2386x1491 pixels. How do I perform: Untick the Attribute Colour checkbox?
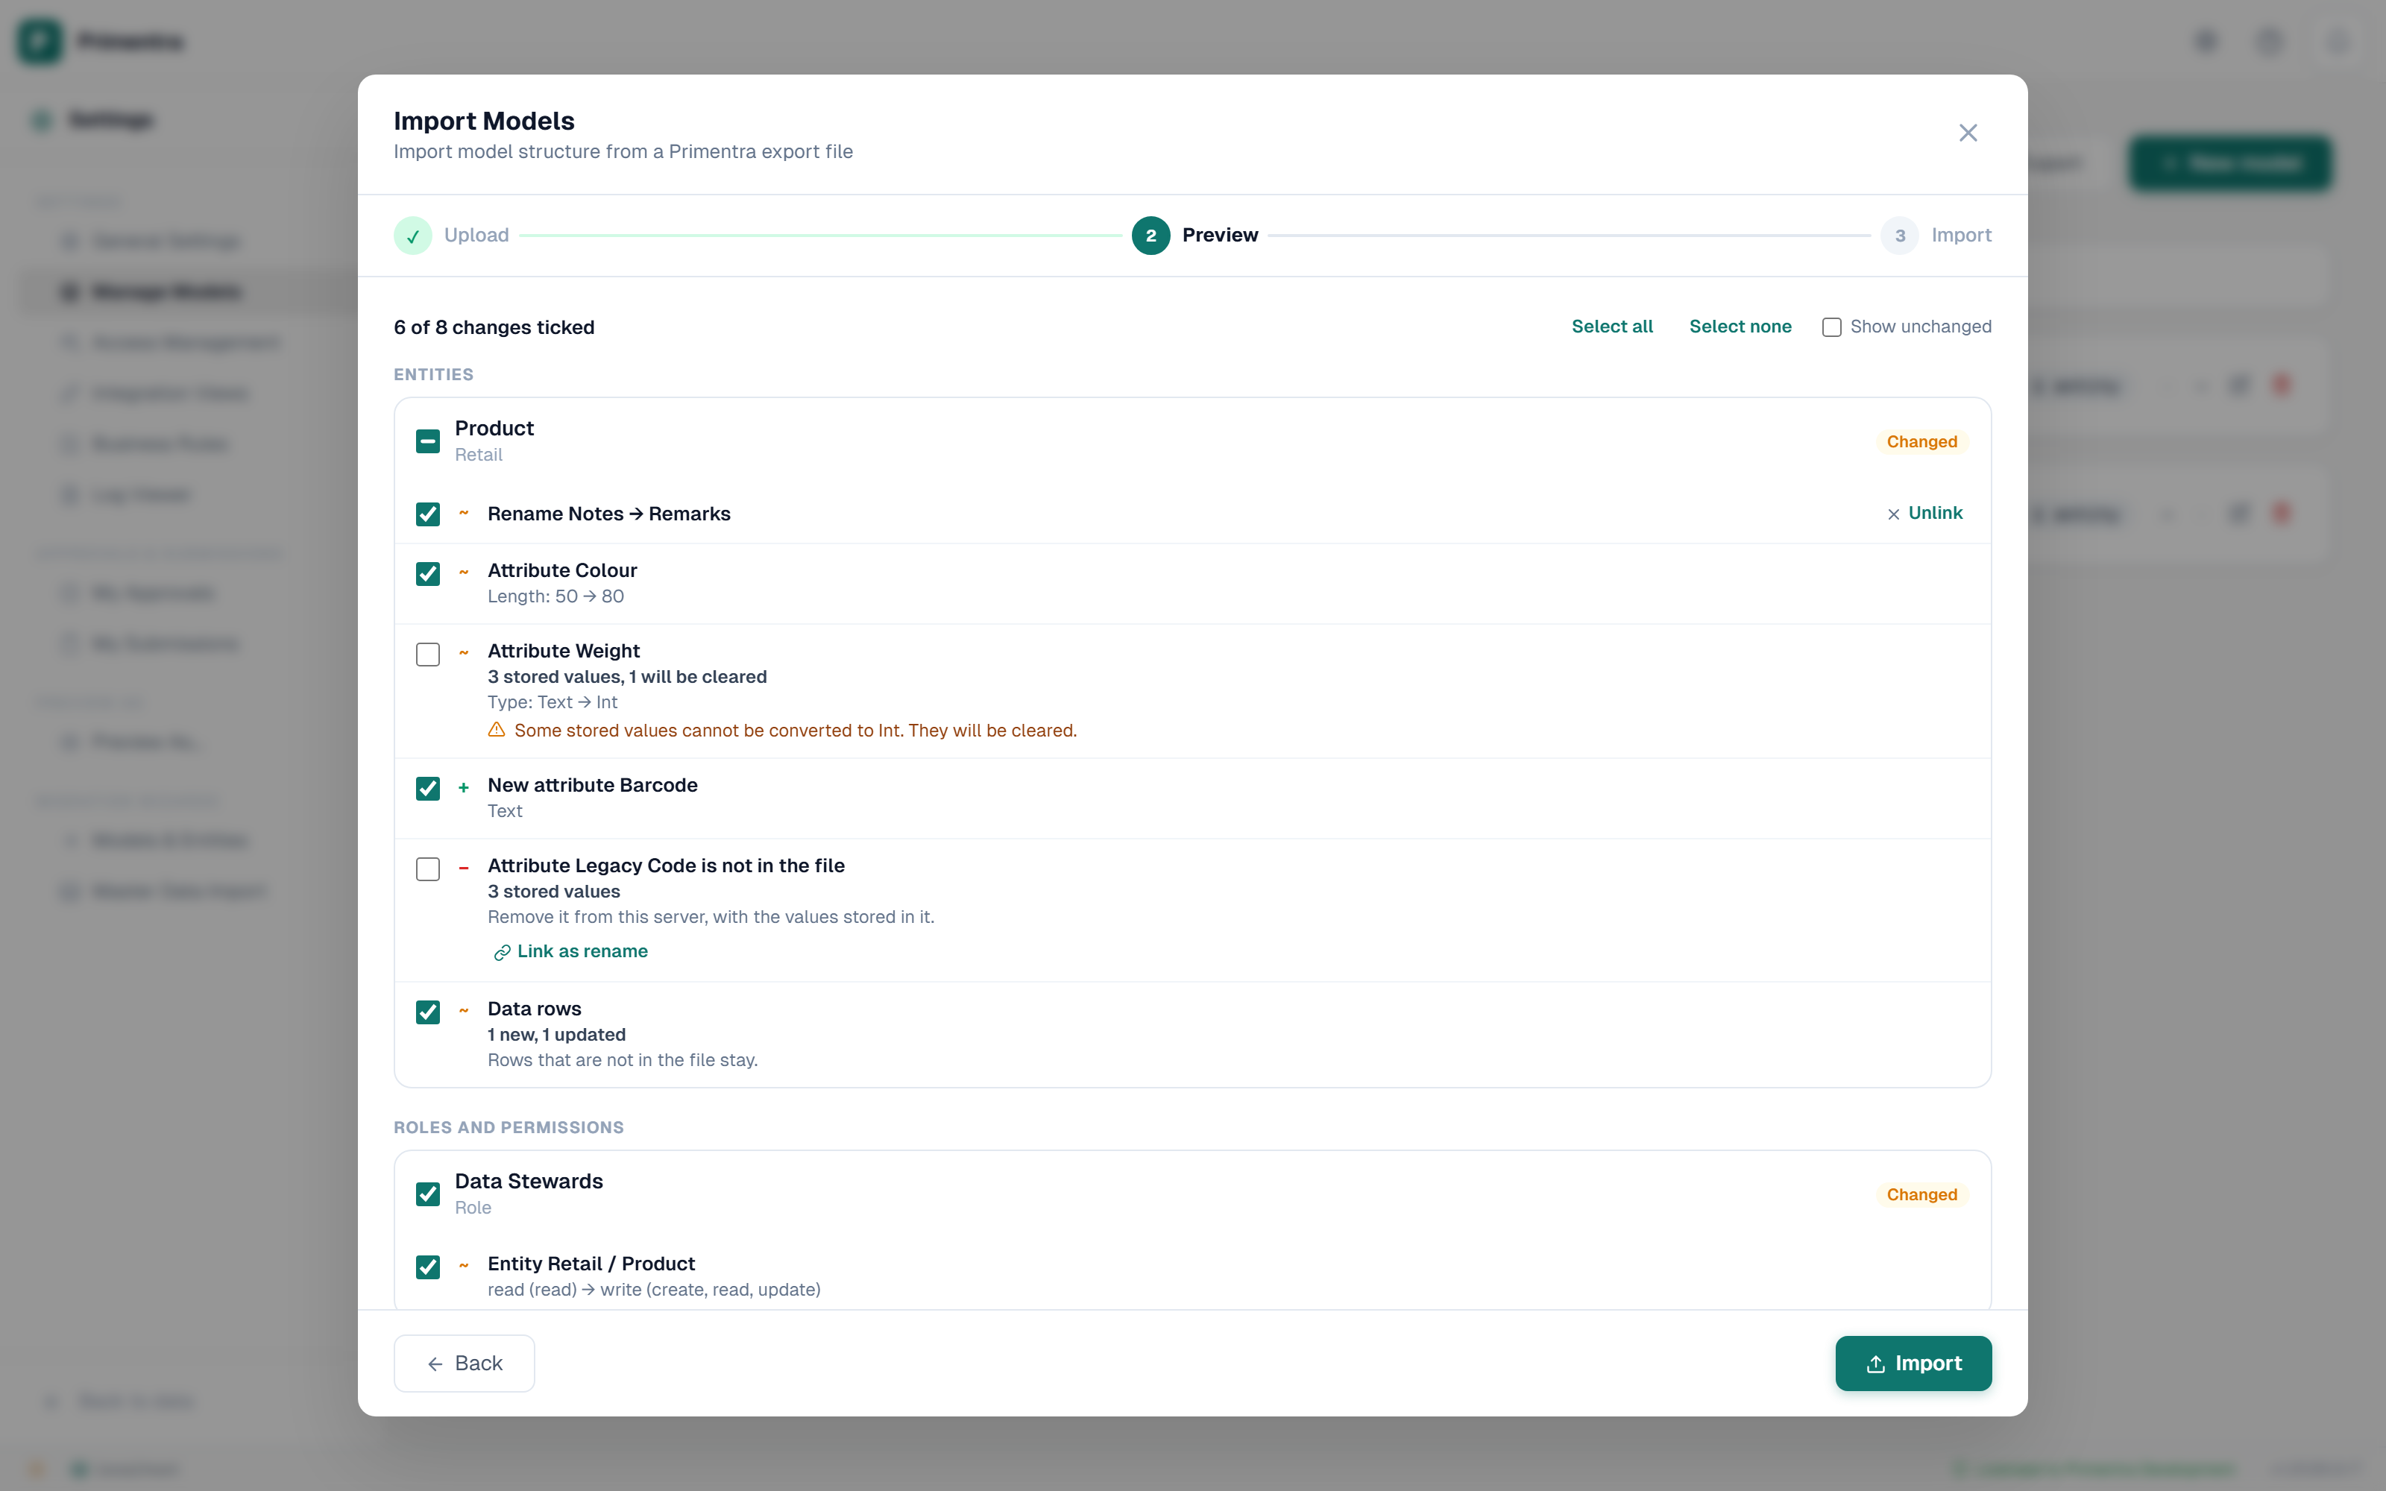[x=428, y=573]
